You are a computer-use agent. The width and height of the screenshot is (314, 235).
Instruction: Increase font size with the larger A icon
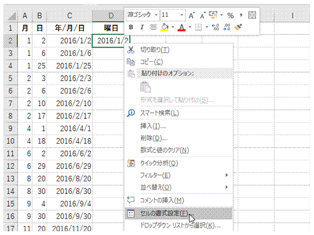[x=192, y=15]
